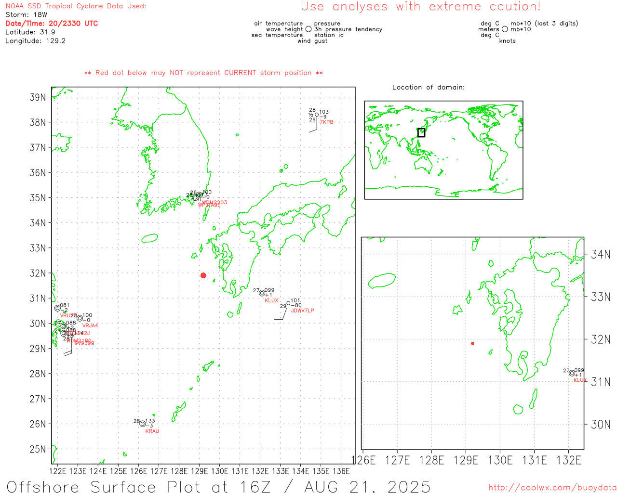Click the KLUX label in the inset map
This screenshot has width=617, height=493.
coord(580,380)
